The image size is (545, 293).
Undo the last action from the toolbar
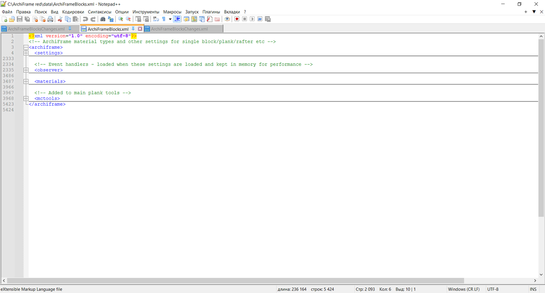(x=85, y=19)
